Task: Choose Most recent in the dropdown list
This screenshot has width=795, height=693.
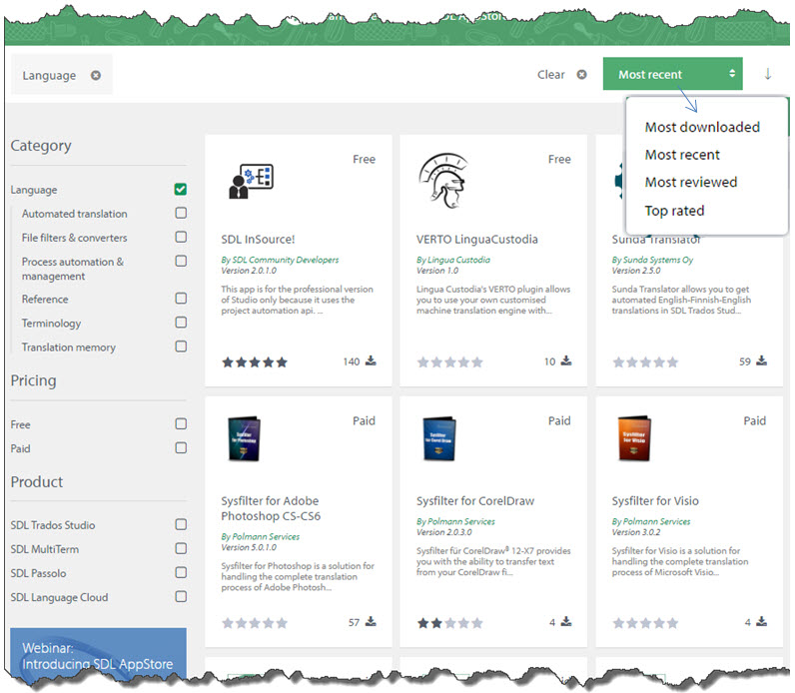Action: pos(682,155)
